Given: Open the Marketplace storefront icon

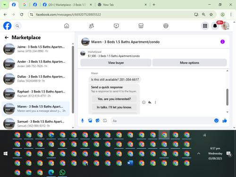Looking at the screenshot, I should point(141,26).
